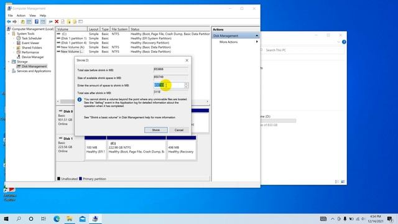
Task: Select the 100 MB EFI partition on Disk 1
Action: [95, 148]
